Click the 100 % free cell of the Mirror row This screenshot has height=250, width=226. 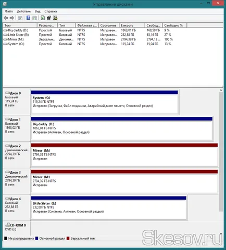tap(168, 40)
